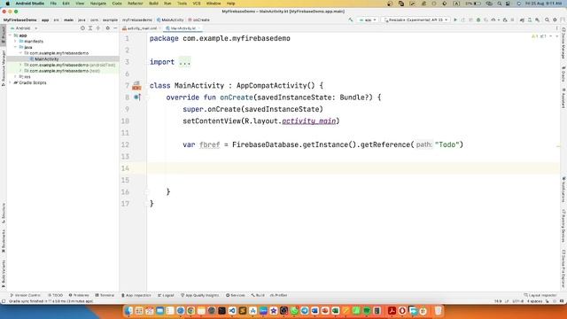
Task: Open Visual Studio Code from the Dock
Action: pyautogui.click(x=232, y=311)
